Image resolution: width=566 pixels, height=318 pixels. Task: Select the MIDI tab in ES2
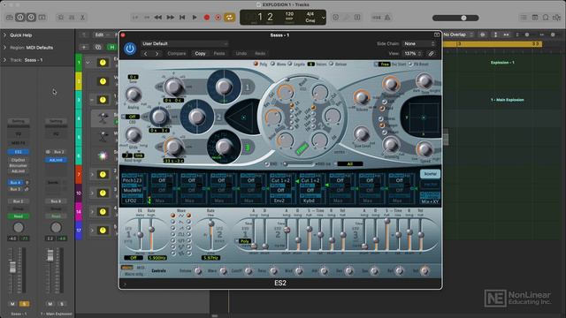[x=141, y=268]
